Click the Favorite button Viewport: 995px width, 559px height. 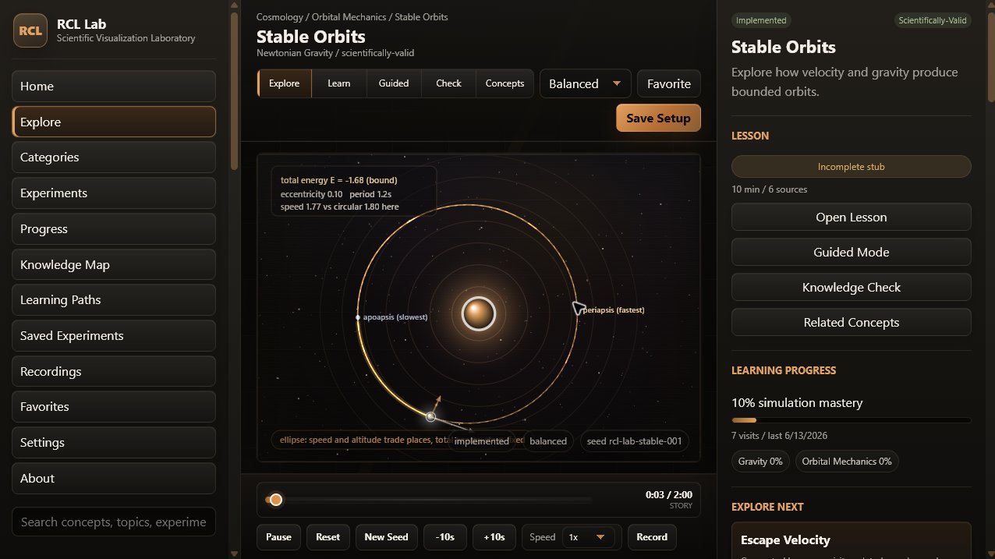point(669,83)
